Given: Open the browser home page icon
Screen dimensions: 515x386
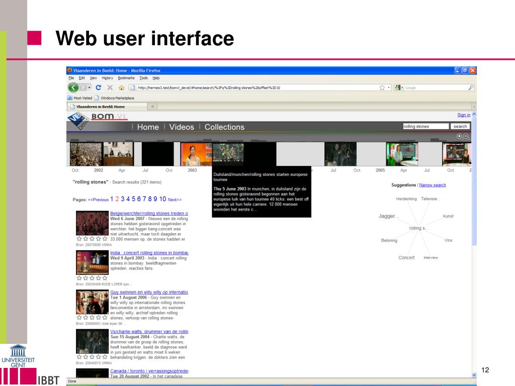Looking at the screenshot, I should 121,87.
